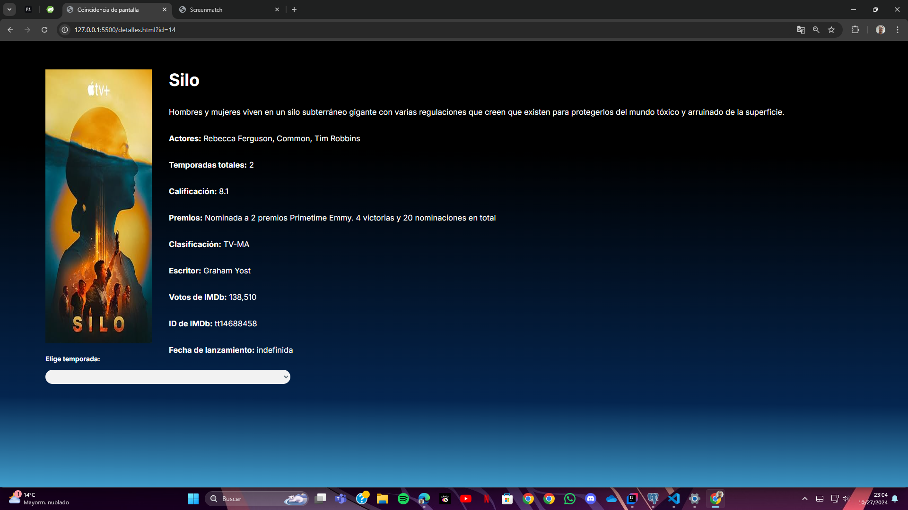Open a new browser tab
The width and height of the screenshot is (908, 510).
click(x=294, y=9)
